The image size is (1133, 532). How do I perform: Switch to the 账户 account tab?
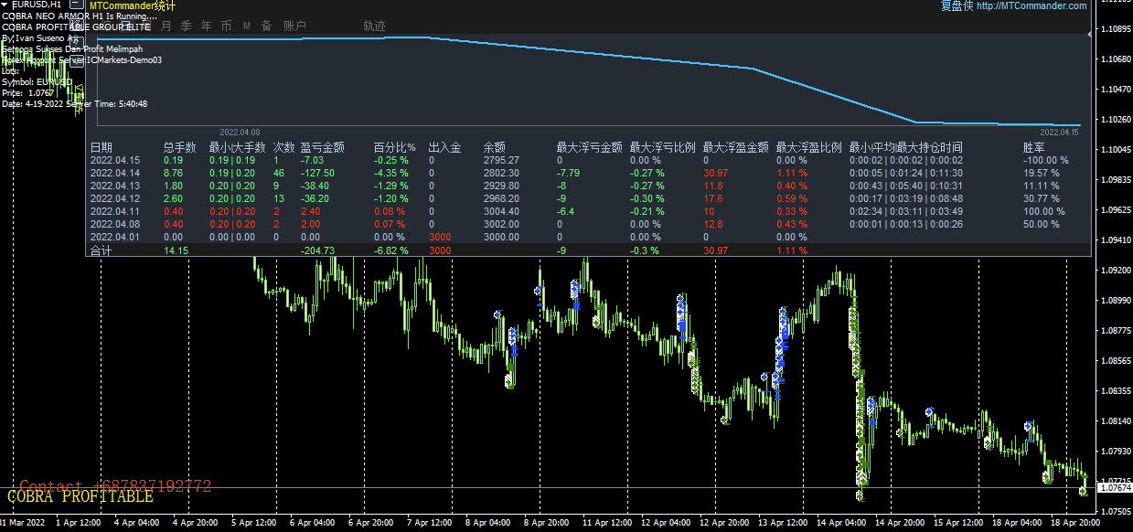point(294,27)
